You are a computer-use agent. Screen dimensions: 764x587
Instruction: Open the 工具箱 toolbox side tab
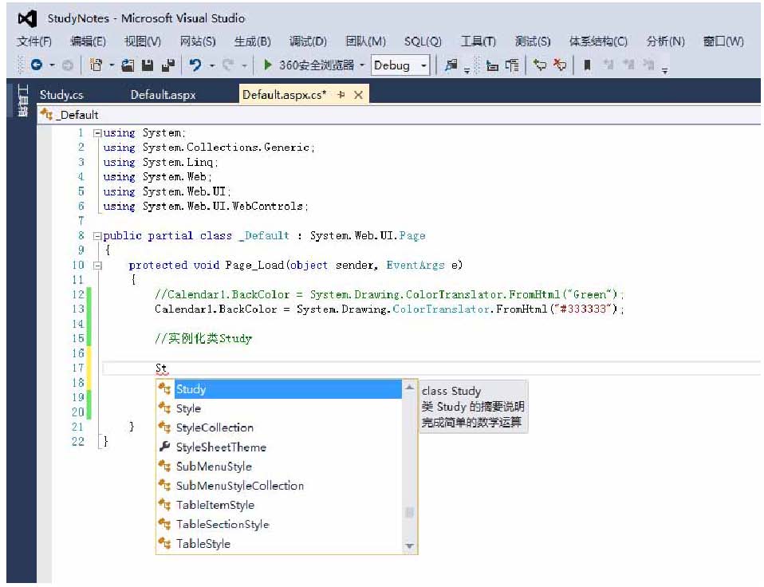coord(22,100)
